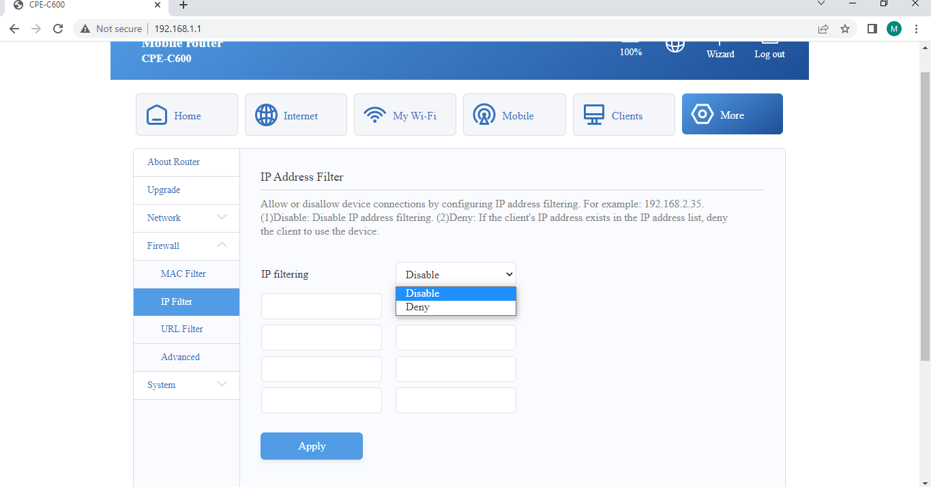Screen dimensions: 931x487
Task: Open a new browser tab
Action: click(x=183, y=5)
